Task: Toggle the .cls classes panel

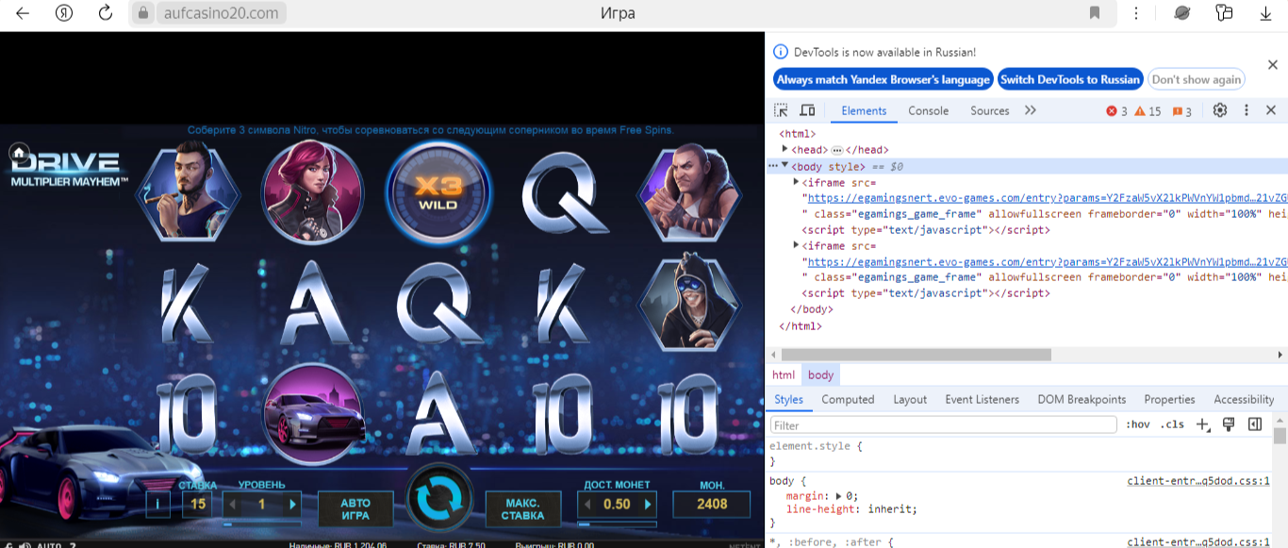Action: click(1172, 425)
